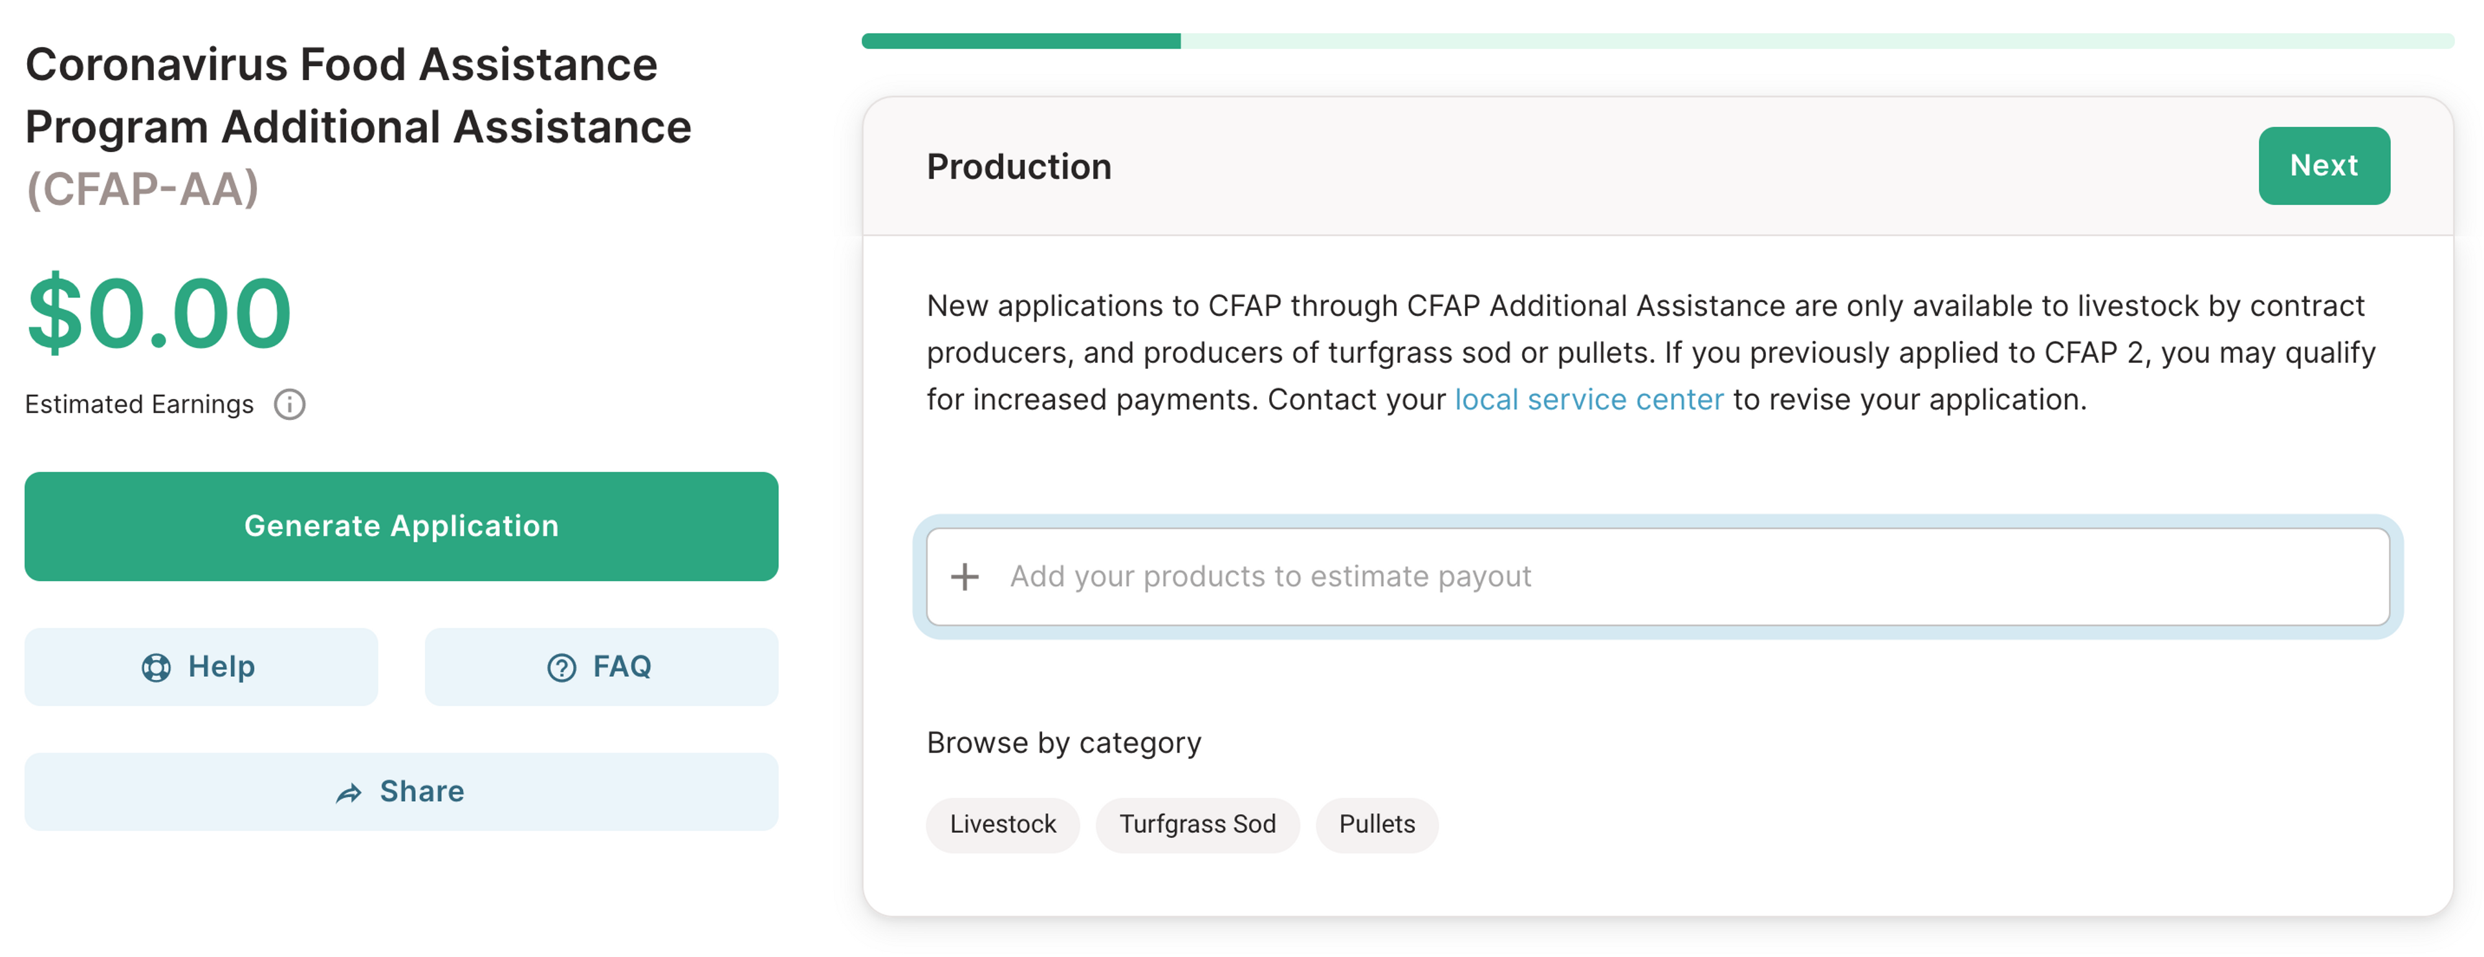The height and width of the screenshot is (957, 2484).
Task: Click the Estimated Earnings info icon
Action: (x=289, y=404)
